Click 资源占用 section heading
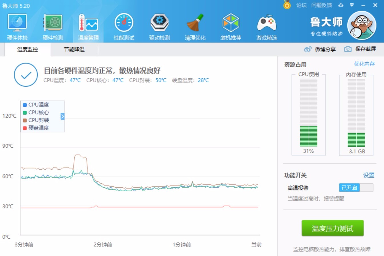384x256 pixels. (295, 65)
